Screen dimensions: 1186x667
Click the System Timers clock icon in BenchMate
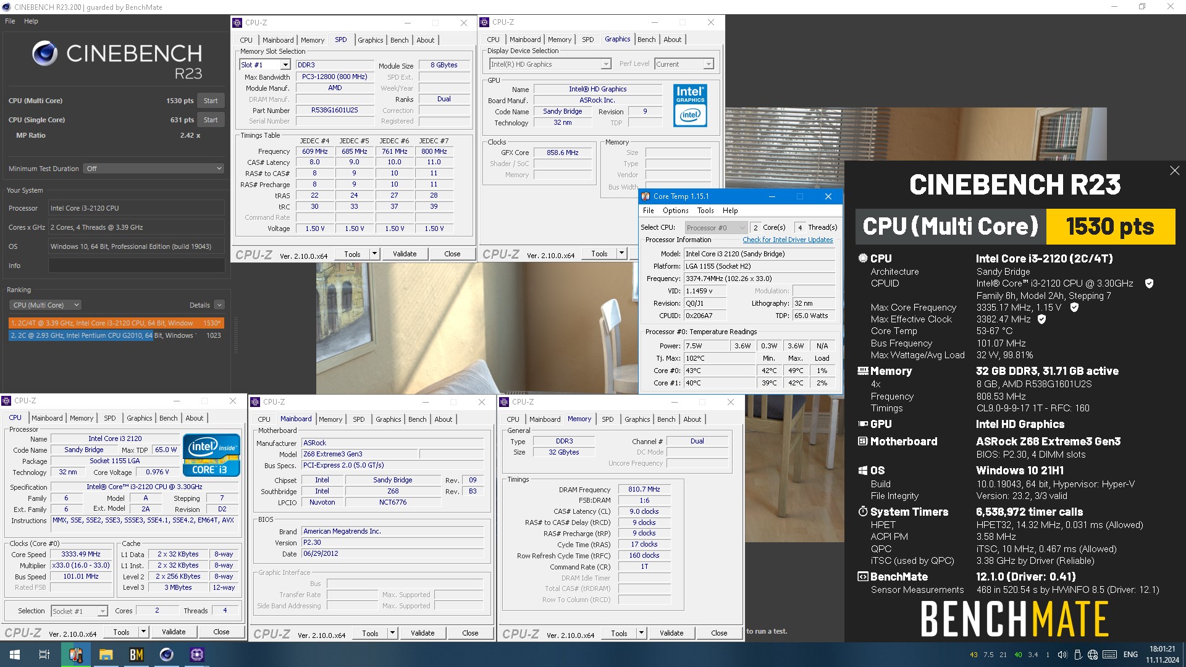pos(863,511)
